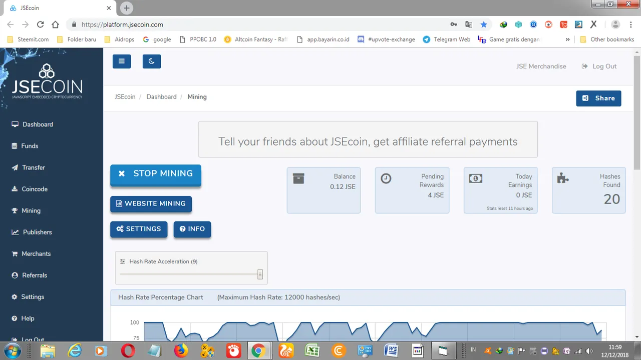
Task: Click the Balance 0.12 JSE value
Action: 343,186
